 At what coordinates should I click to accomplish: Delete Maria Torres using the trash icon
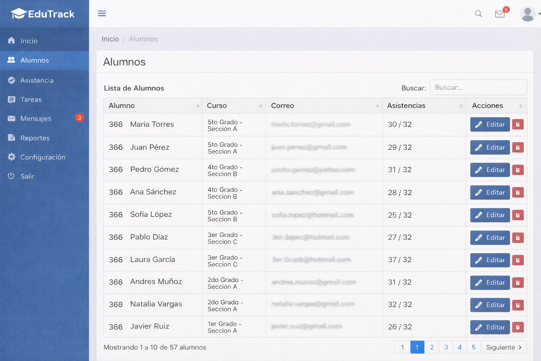point(518,124)
